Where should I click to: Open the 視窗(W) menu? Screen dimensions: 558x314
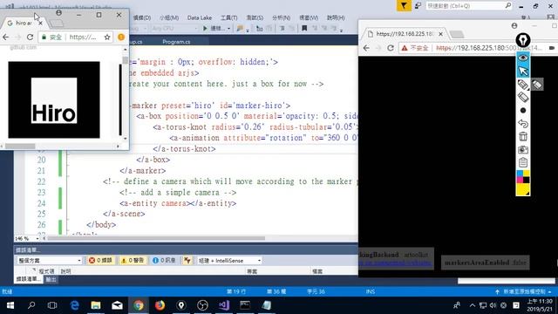click(309, 17)
